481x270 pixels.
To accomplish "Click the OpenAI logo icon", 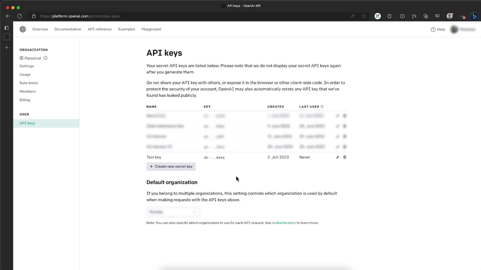I will (x=23, y=29).
